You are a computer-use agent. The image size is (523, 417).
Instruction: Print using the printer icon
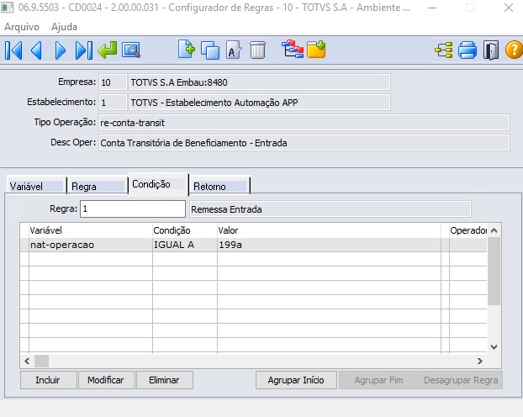coord(468,50)
